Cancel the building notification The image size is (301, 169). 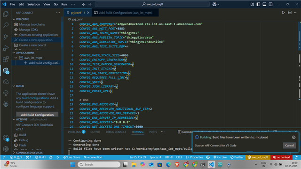click(x=289, y=146)
